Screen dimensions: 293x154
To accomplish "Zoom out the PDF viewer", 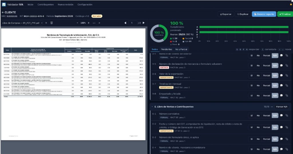I will click(x=77, y=23).
